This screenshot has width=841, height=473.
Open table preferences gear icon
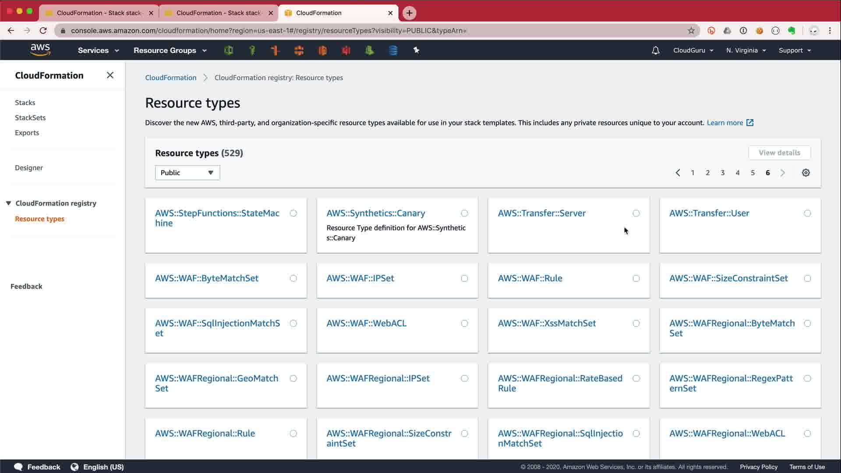coord(806,173)
